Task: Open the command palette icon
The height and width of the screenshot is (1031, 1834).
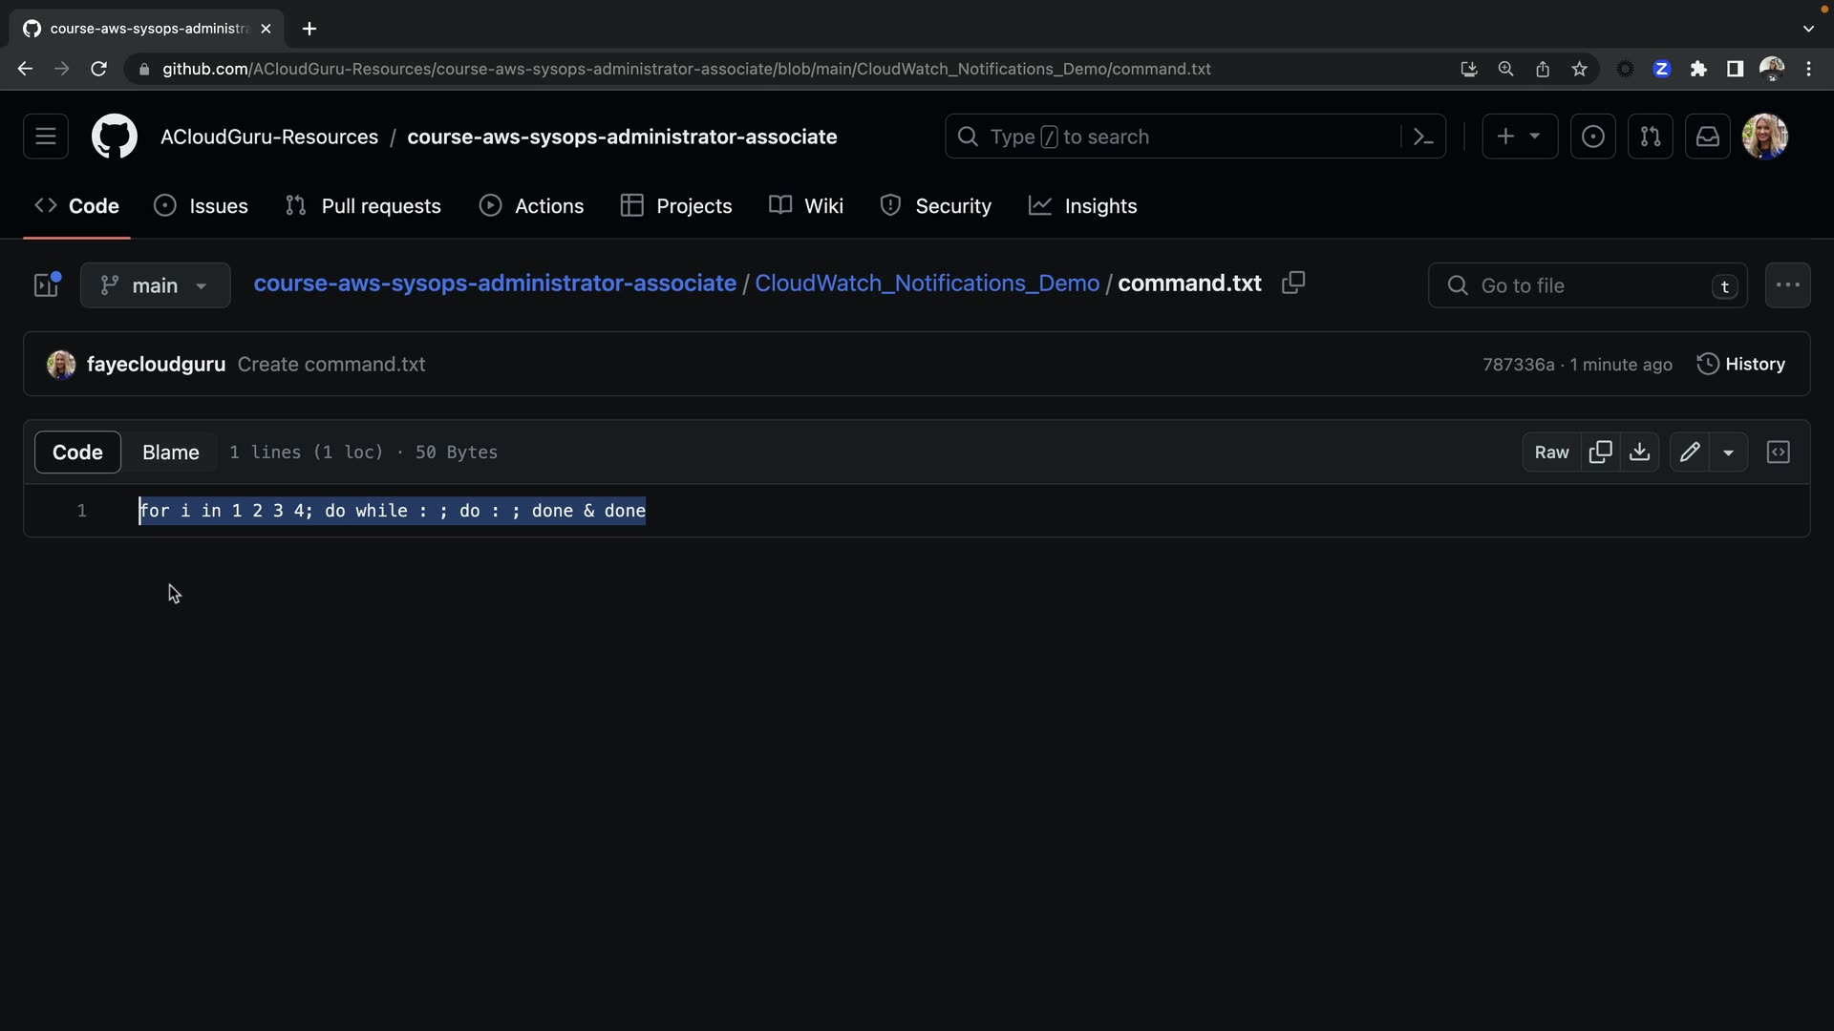Action: point(1423,137)
